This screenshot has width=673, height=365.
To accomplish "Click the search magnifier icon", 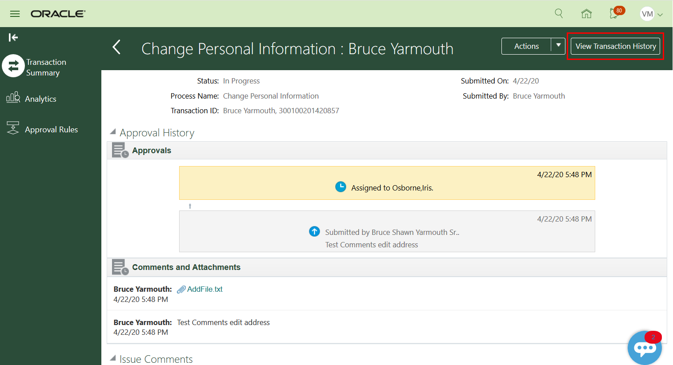I will (559, 14).
